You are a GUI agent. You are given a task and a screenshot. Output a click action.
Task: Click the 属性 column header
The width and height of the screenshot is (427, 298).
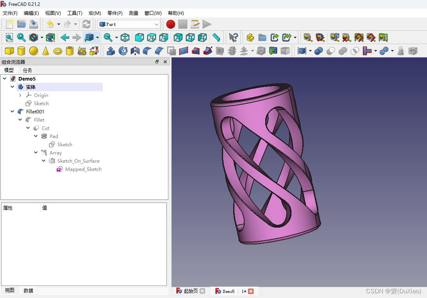click(x=21, y=208)
